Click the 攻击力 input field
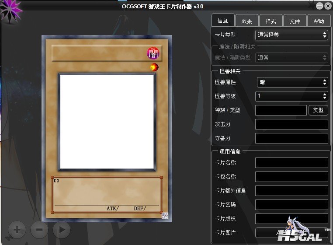 point(291,124)
